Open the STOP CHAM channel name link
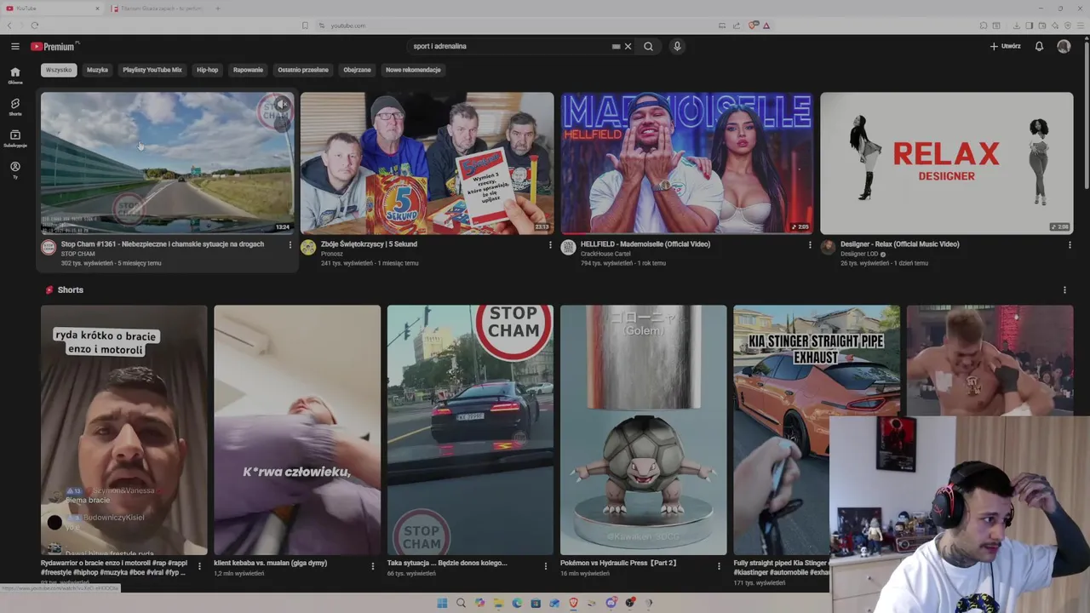1090x613 pixels. tap(78, 254)
